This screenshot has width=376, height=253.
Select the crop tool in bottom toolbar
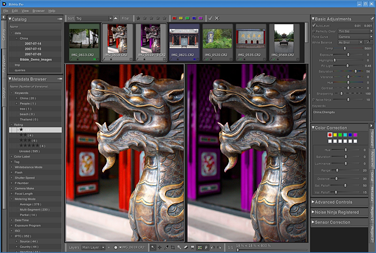point(173,247)
